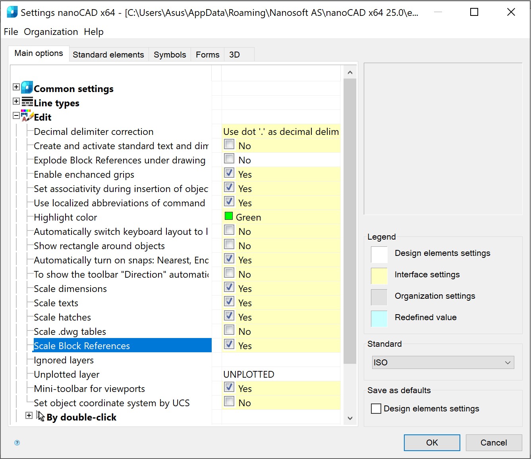
Task: Expand the Common settings tree node
Action: [x=16, y=87]
